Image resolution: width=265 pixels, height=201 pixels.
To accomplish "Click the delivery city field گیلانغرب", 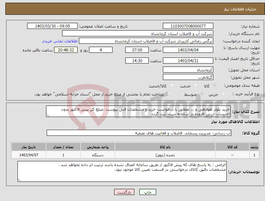I will tap(188, 77).
